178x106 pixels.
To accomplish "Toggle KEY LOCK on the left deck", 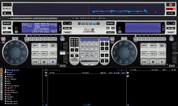I will point(67,32).
